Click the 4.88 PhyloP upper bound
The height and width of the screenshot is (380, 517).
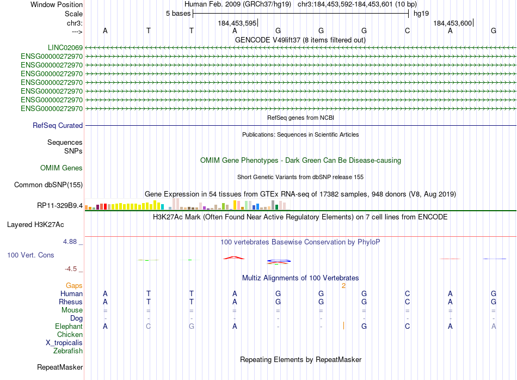tap(70, 242)
